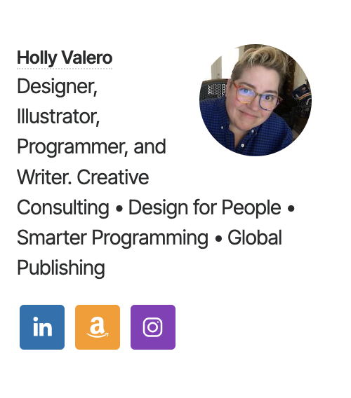Click bullet between Programming and Global

(x=218, y=239)
